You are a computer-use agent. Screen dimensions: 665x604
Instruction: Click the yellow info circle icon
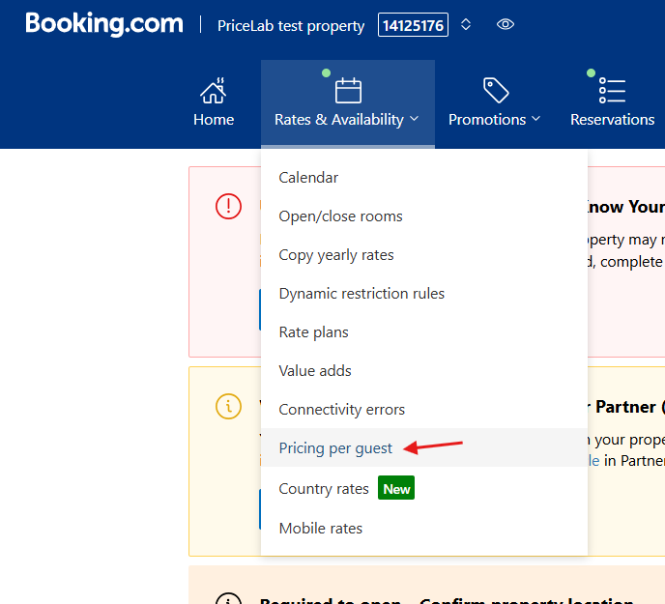pyautogui.click(x=228, y=406)
